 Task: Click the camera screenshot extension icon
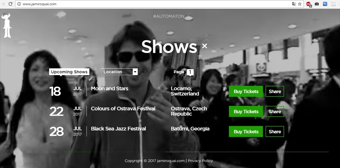pos(317,4)
